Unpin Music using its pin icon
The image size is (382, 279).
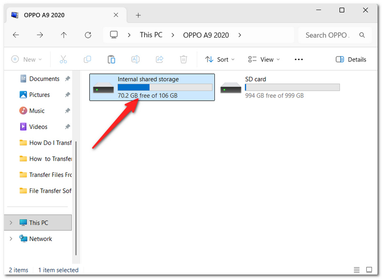click(67, 111)
